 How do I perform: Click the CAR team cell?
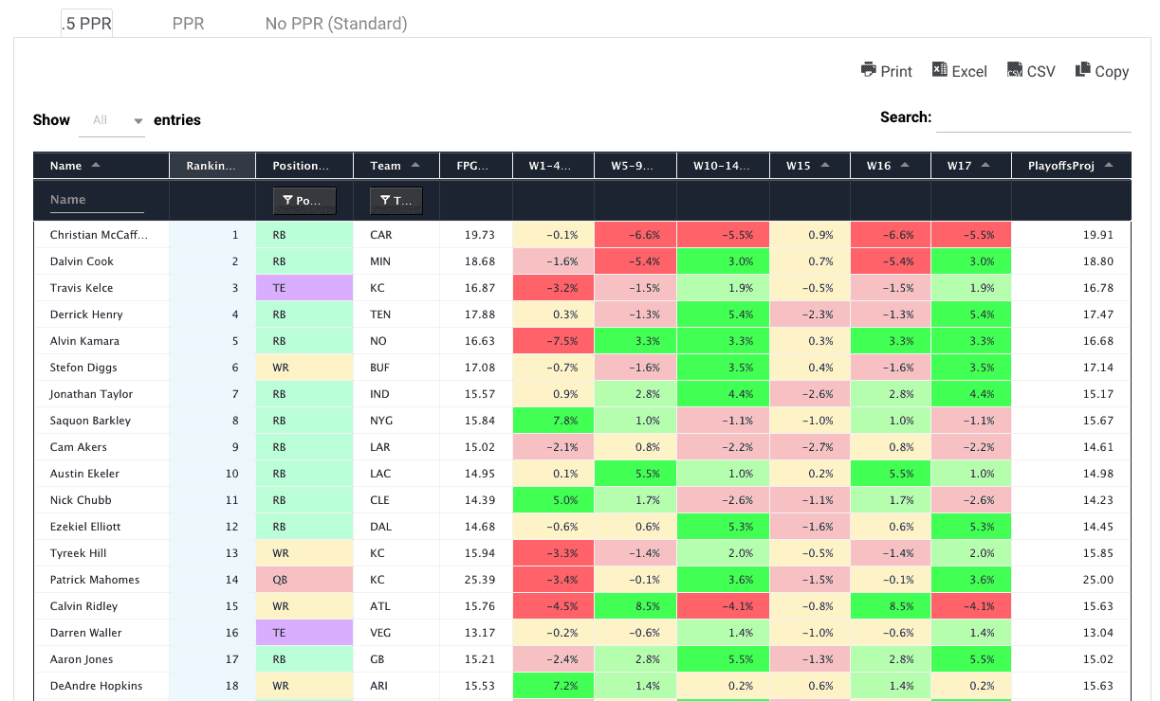pyautogui.click(x=396, y=235)
